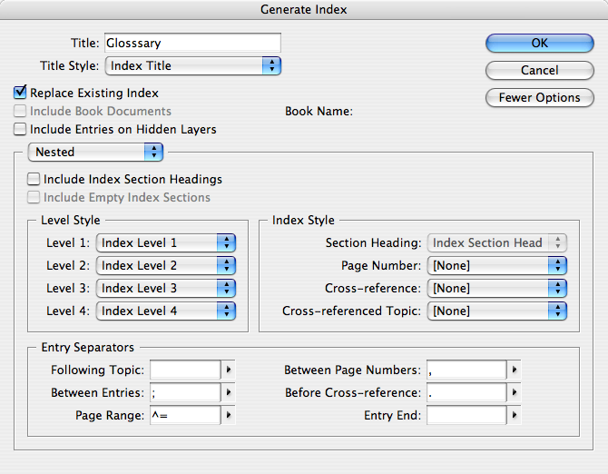The width and height of the screenshot is (608, 474).
Task: Edit the Title text field
Action: [192, 43]
